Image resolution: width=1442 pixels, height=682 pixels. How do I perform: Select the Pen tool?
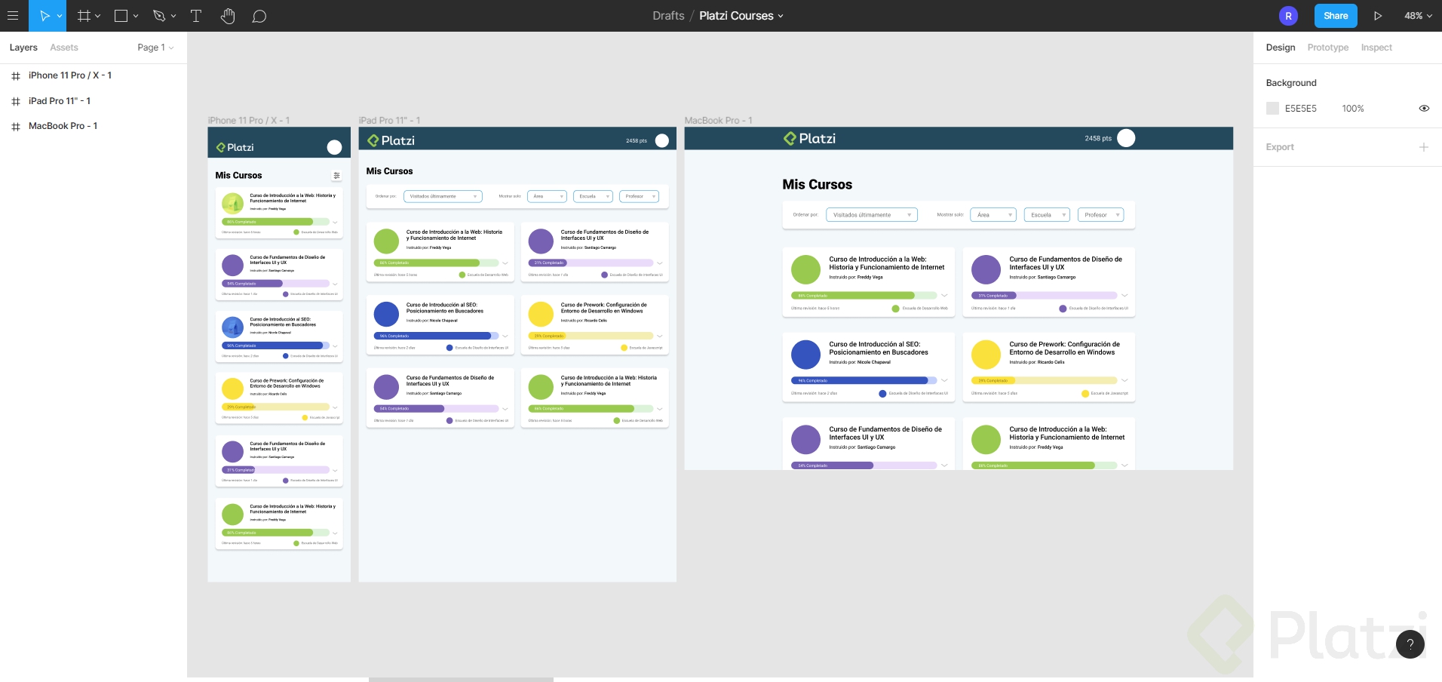(x=158, y=16)
